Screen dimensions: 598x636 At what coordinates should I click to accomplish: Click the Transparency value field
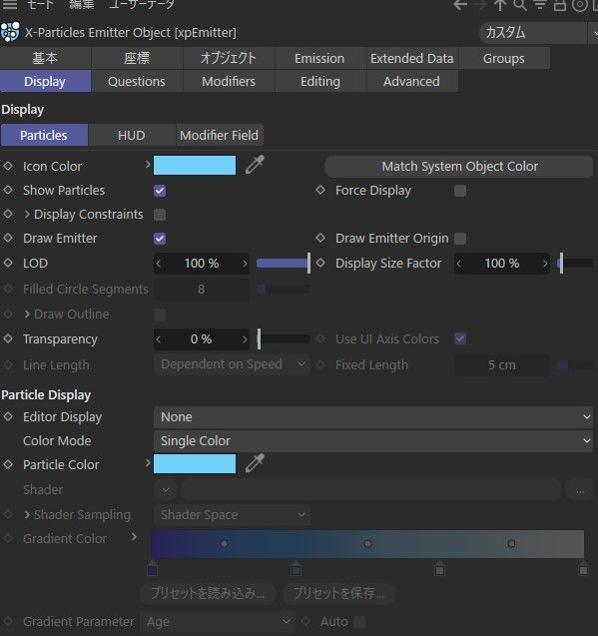(x=202, y=339)
